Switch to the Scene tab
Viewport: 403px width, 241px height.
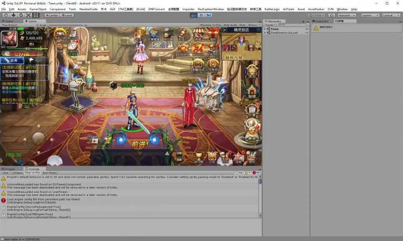8,21
